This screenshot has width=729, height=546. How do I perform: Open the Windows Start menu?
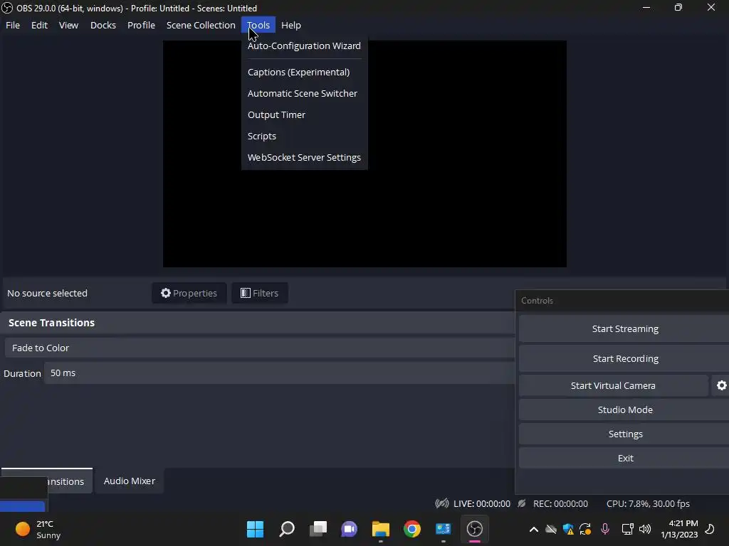point(255,529)
